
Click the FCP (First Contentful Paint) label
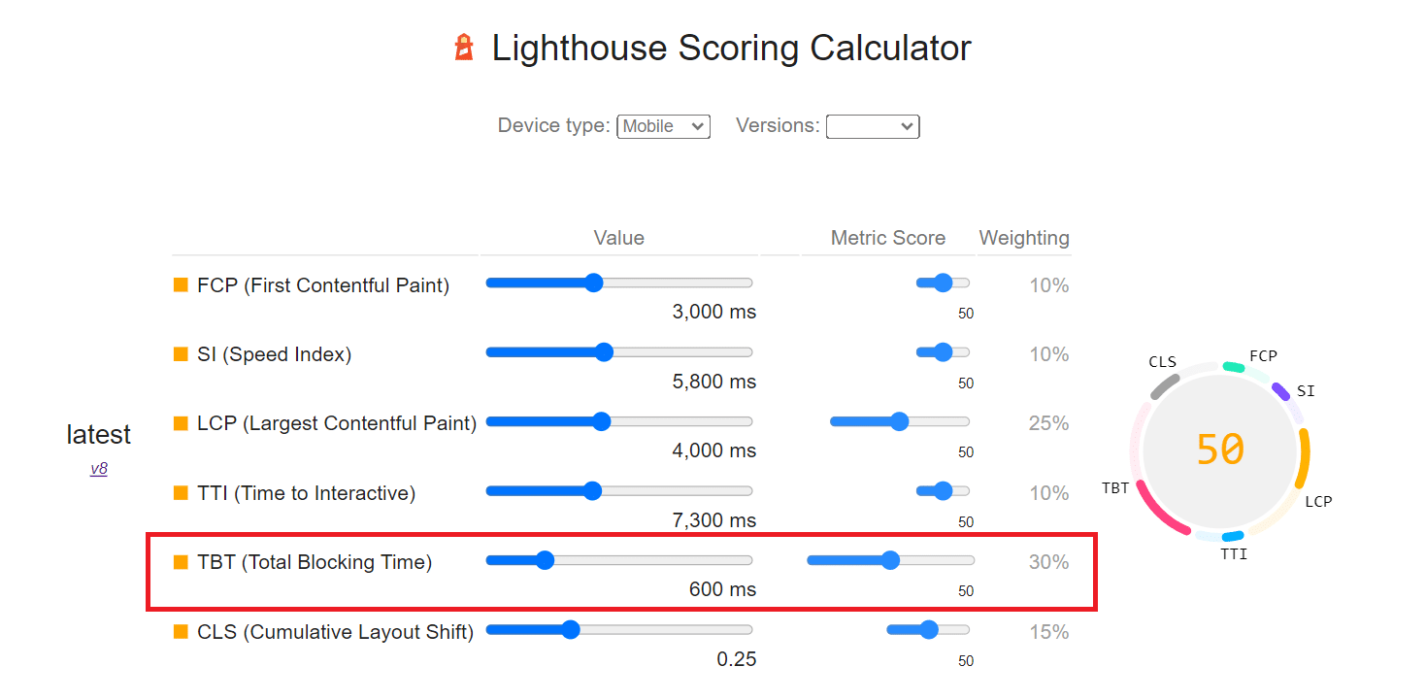click(323, 285)
